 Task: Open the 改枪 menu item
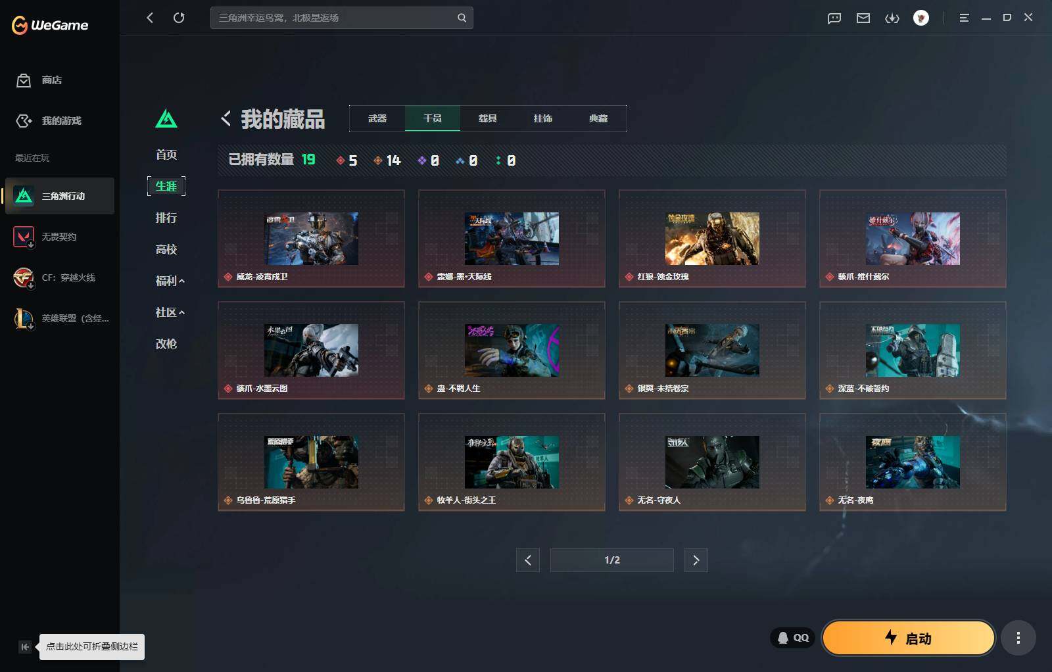pos(166,344)
